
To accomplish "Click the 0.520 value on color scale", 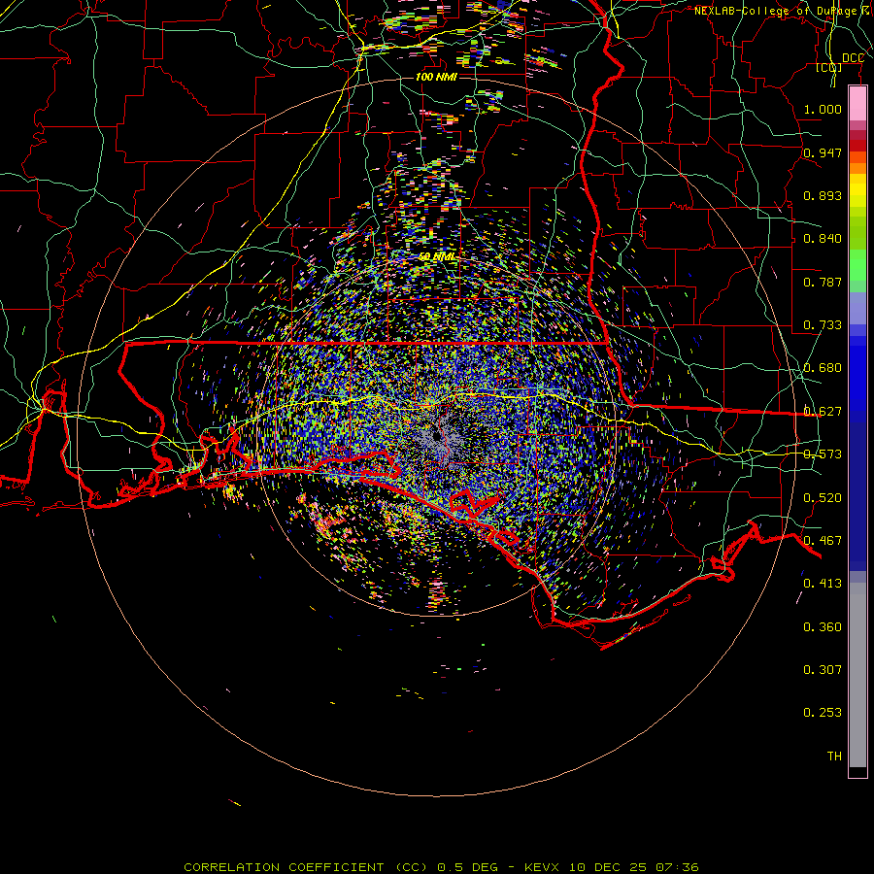I will 823,498.
